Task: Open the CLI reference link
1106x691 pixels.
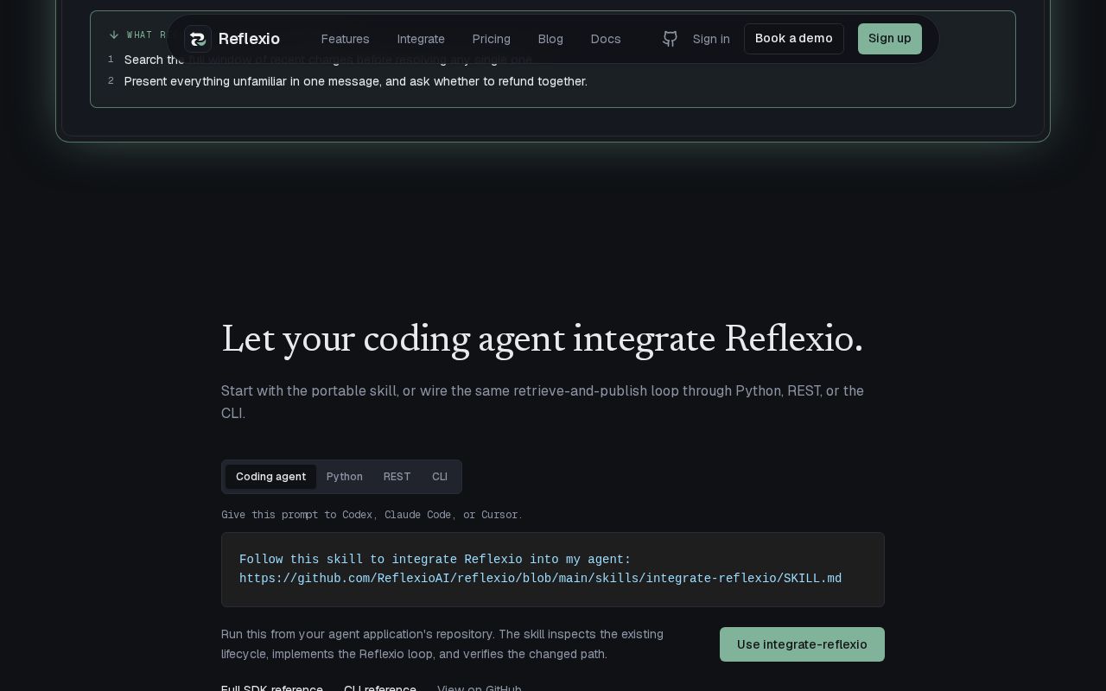Action: (x=380, y=688)
